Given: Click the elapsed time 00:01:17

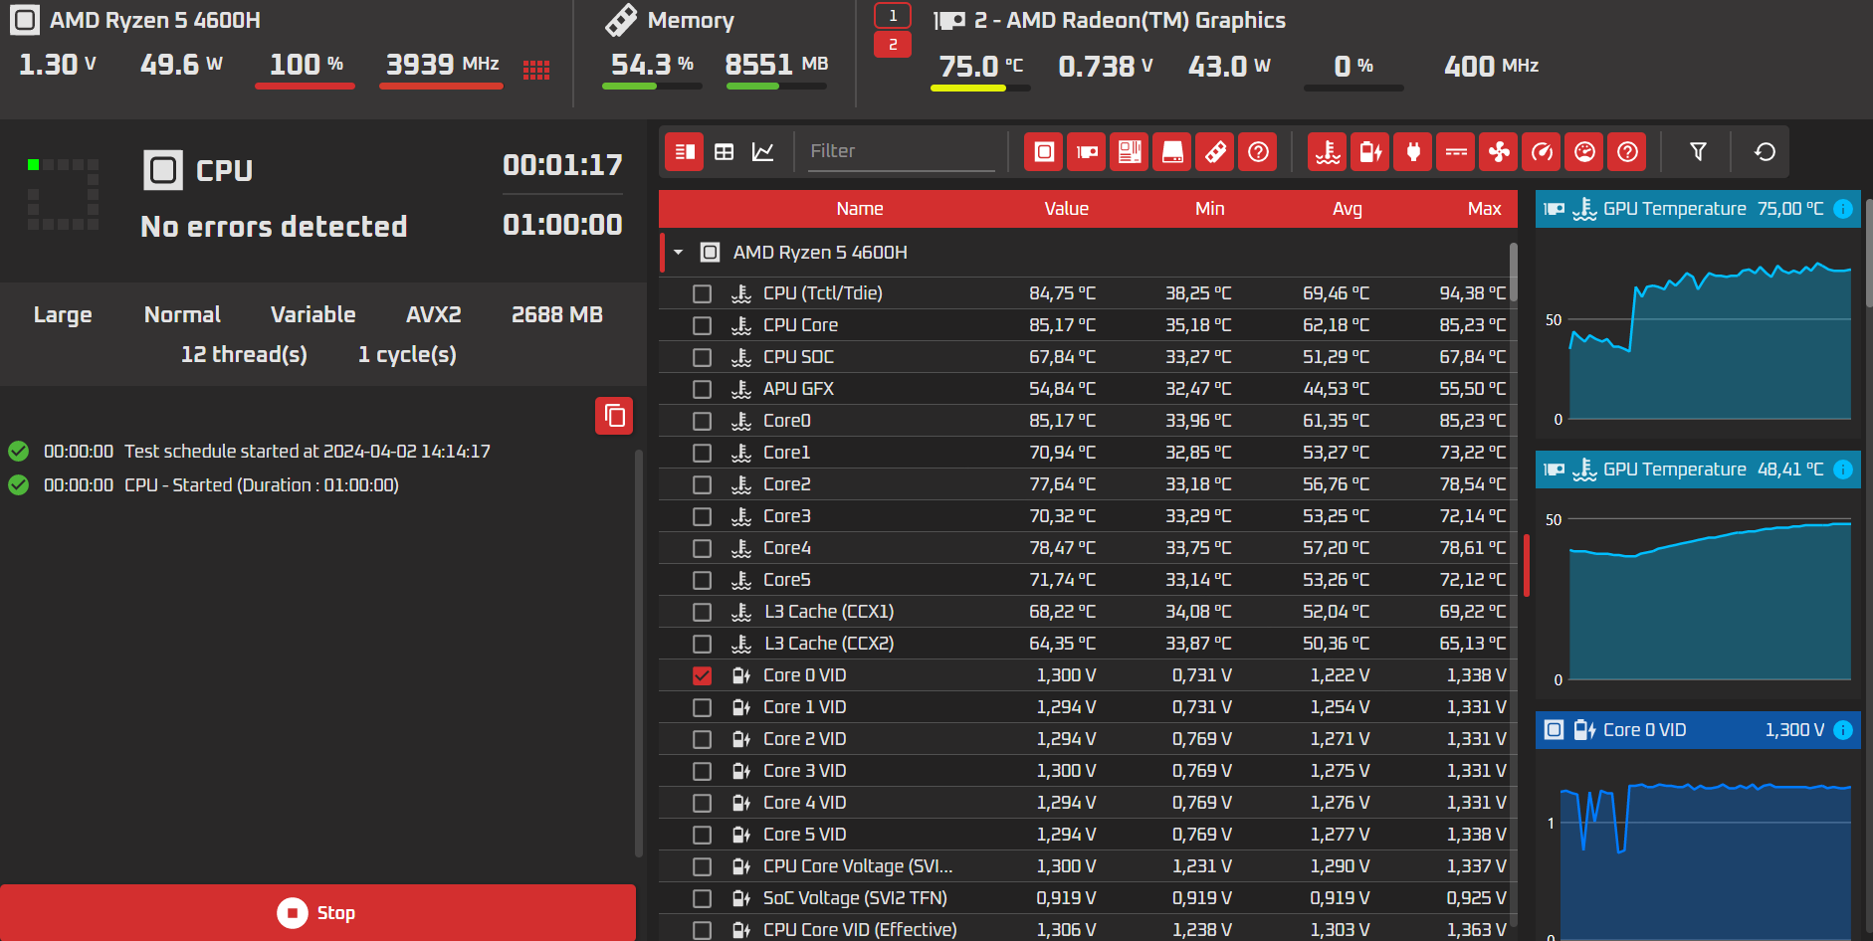Looking at the screenshot, I should click(x=562, y=165).
